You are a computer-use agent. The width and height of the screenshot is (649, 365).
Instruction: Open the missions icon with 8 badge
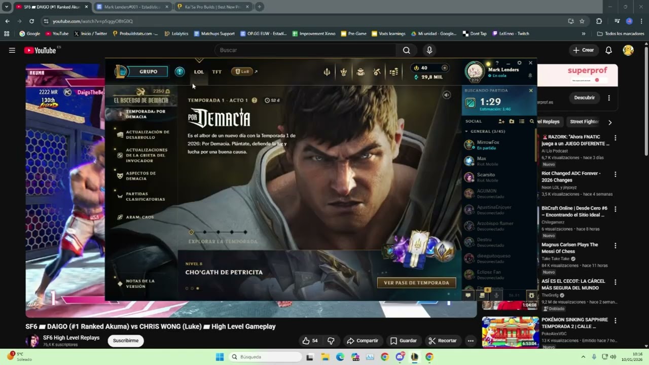pyautogui.click(x=483, y=295)
